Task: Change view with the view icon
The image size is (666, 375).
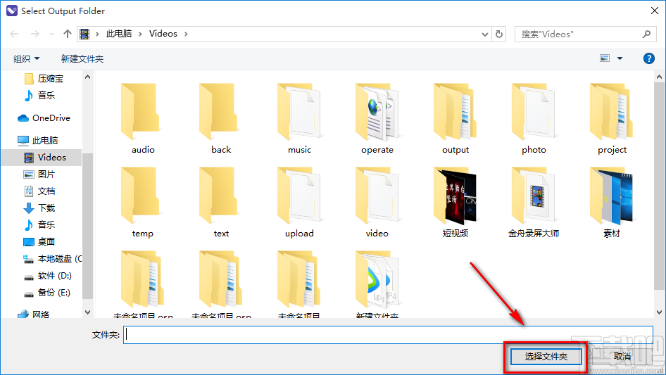Action: (x=605, y=58)
